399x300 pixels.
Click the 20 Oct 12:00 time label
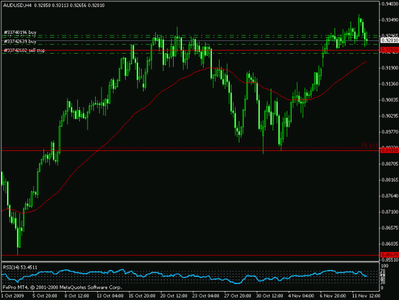(x=174, y=296)
